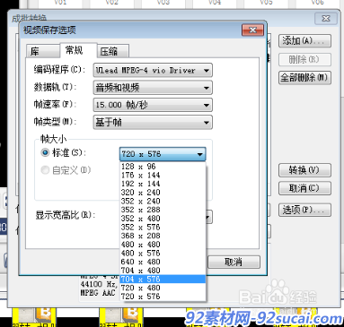
Task: Choose 320 x 240 from the list
Action: point(163,193)
